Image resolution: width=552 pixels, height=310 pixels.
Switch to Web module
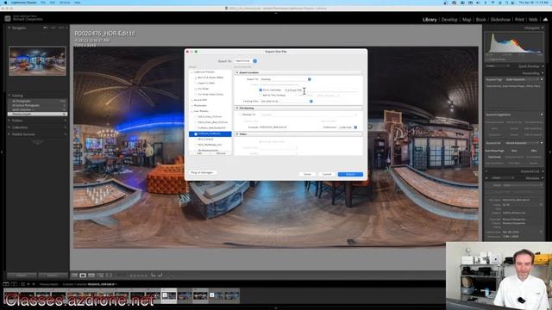pos(533,20)
